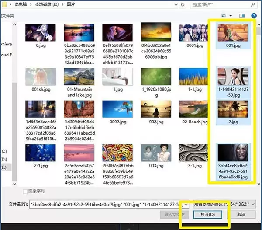Click the search magnifier icon
The height and width of the screenshot is (230, 262).
pyautogui.click(x=253, y=4)
